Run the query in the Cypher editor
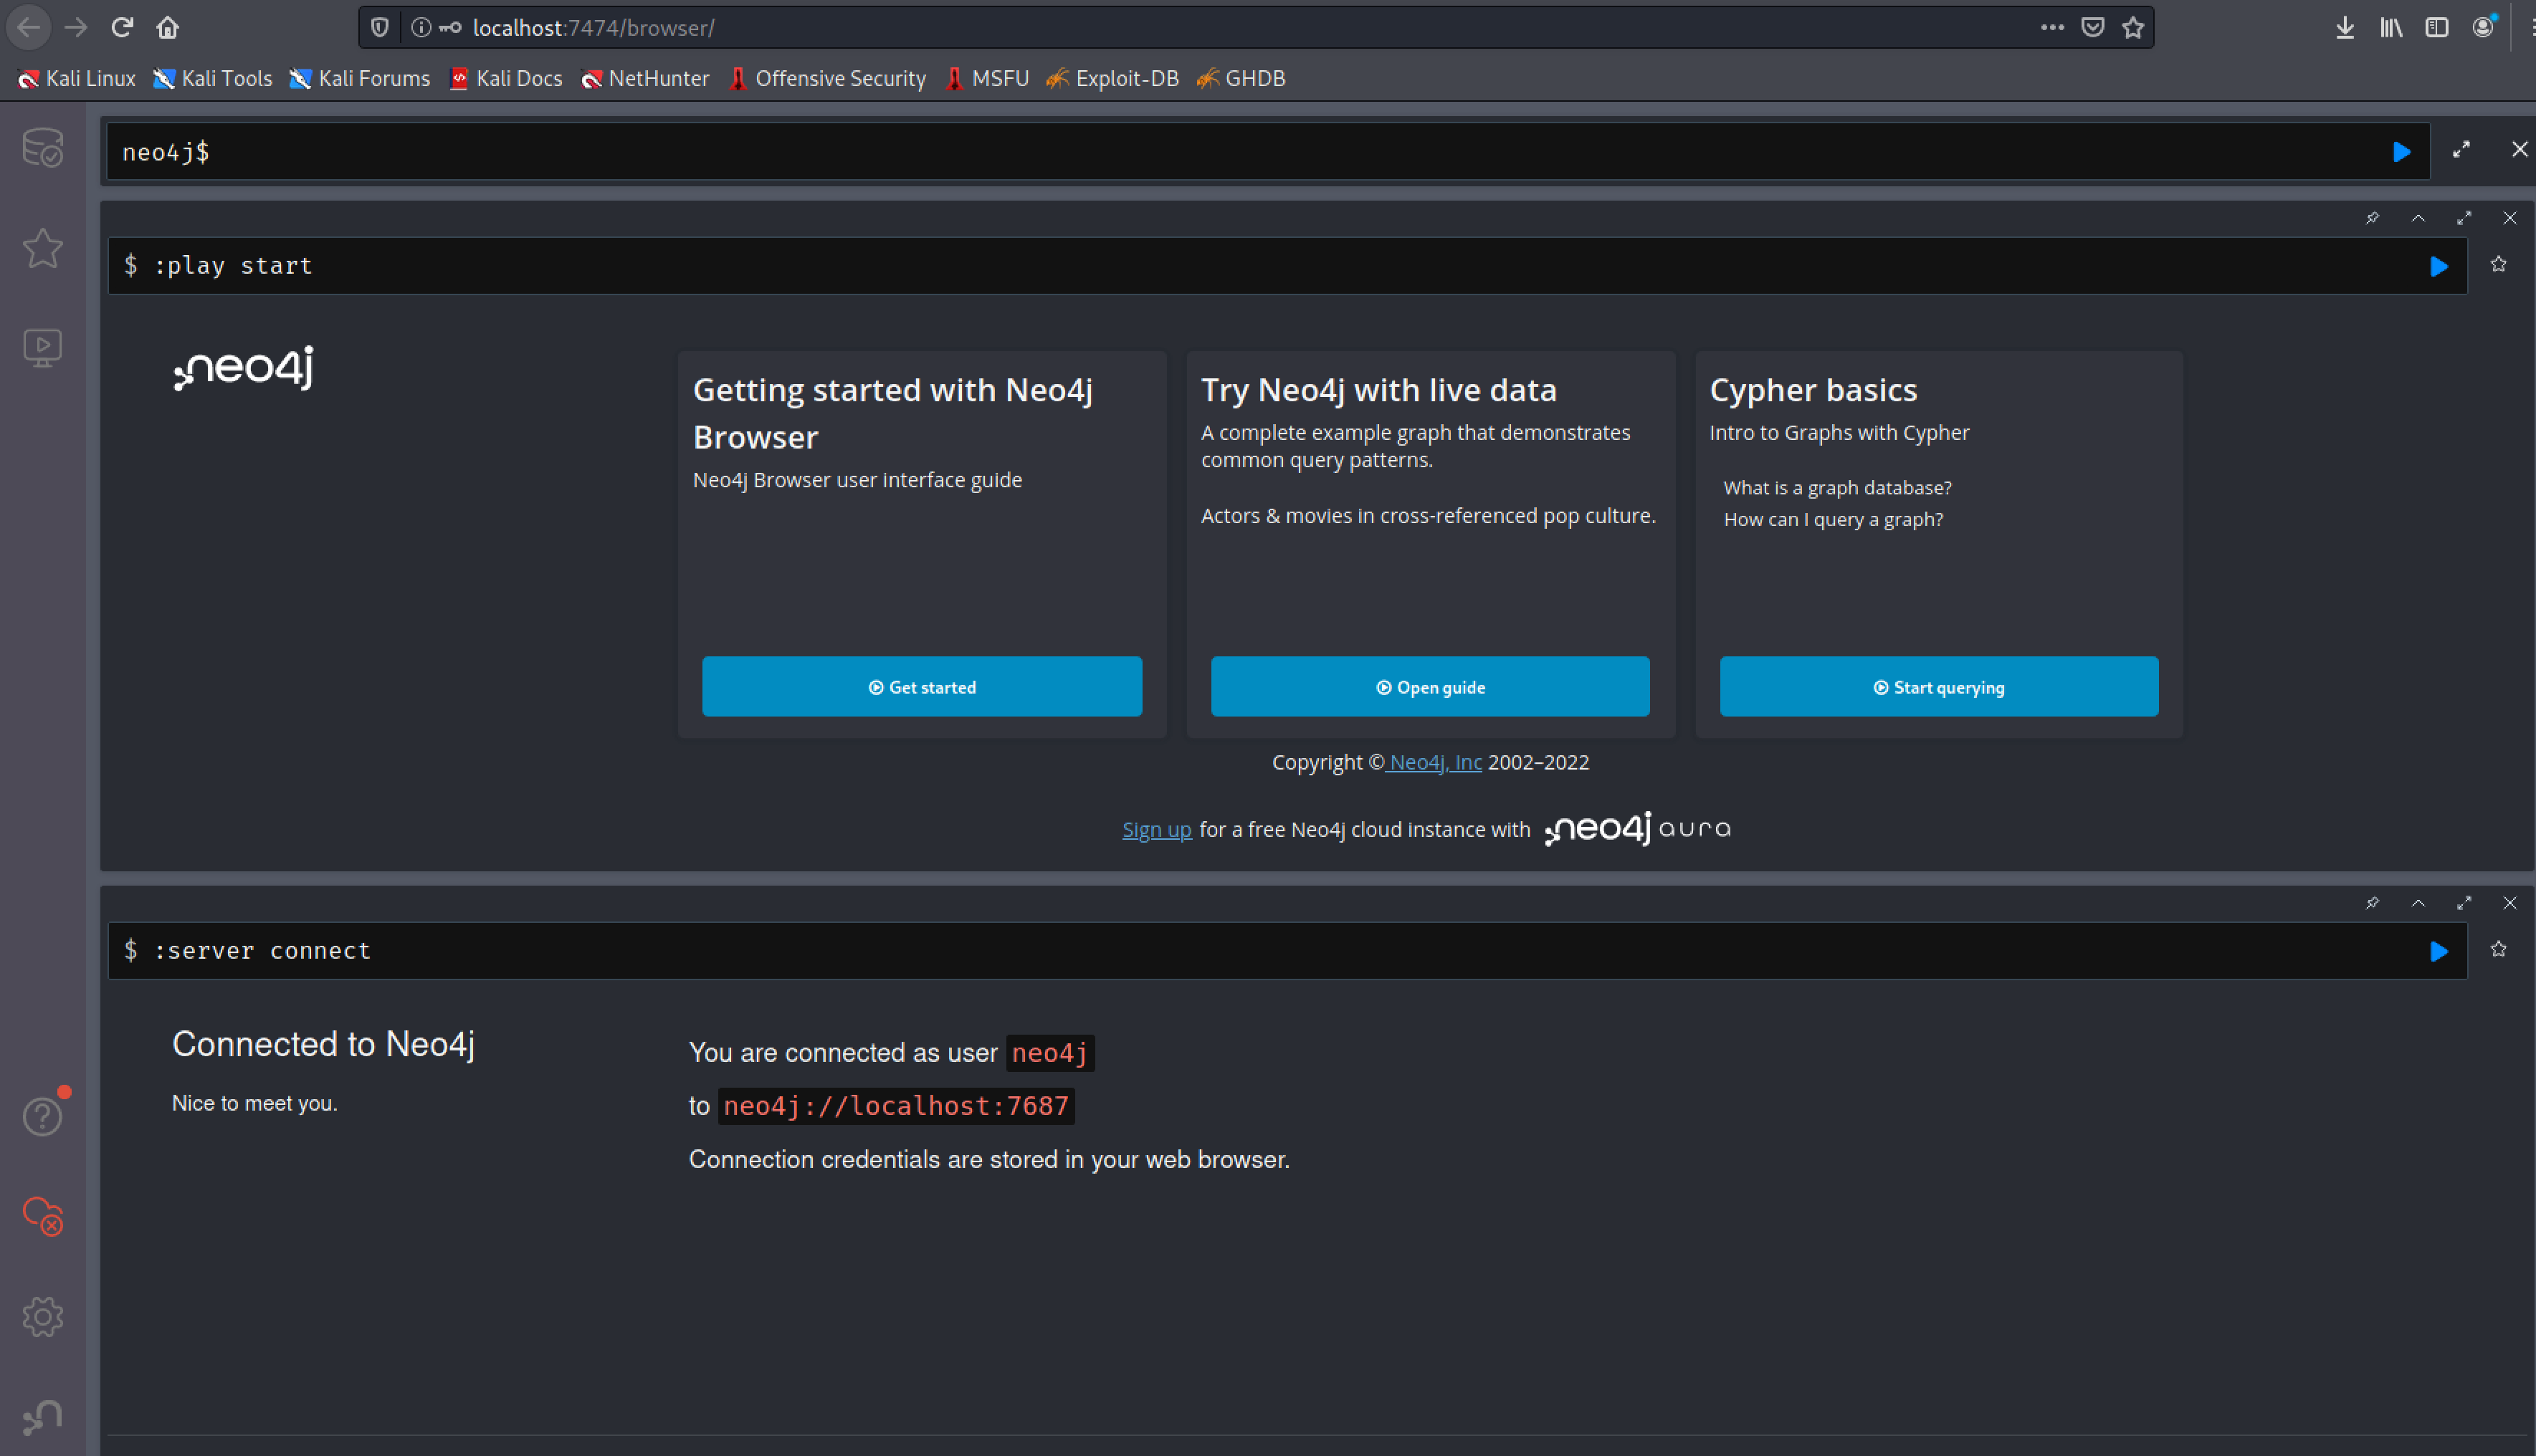Viewport: 2536px width, 1456px height. point(2402,151)
